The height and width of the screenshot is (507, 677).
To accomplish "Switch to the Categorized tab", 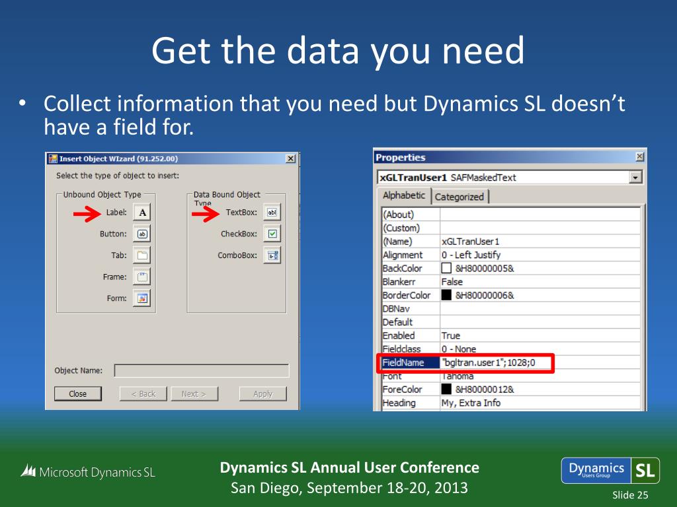I will click(459, 197).
